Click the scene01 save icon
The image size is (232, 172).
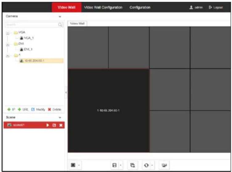54,125
